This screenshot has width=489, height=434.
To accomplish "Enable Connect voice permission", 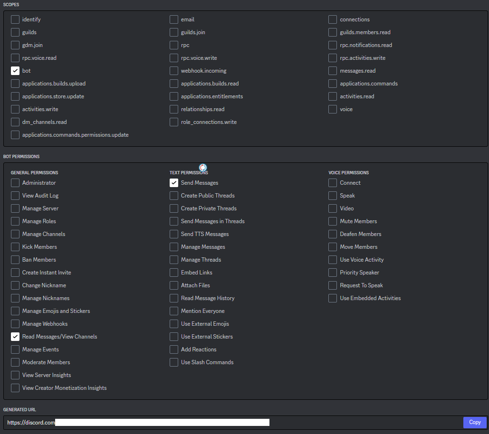I will coord(333,182).
